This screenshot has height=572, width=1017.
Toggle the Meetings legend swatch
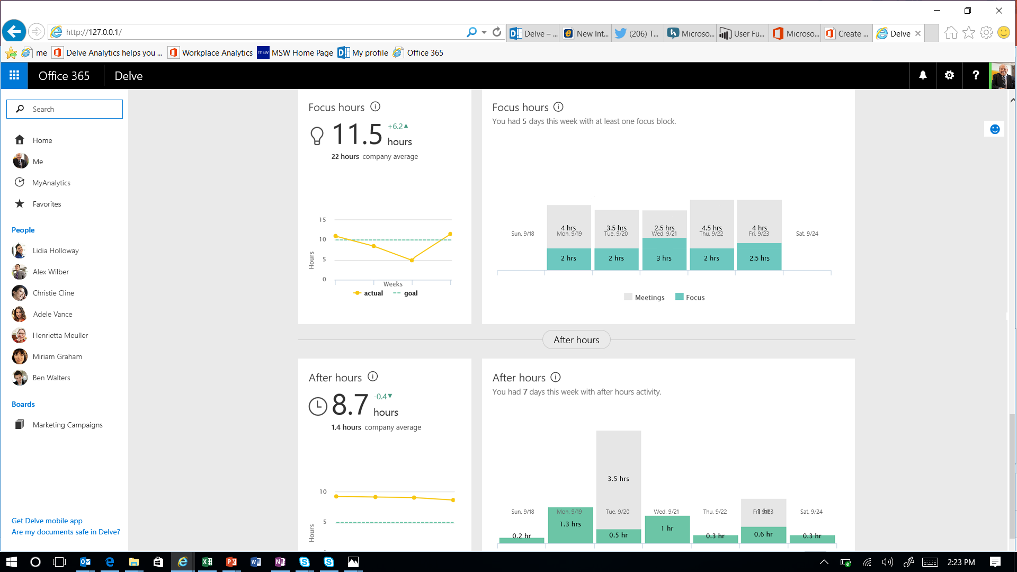point(628,297)
